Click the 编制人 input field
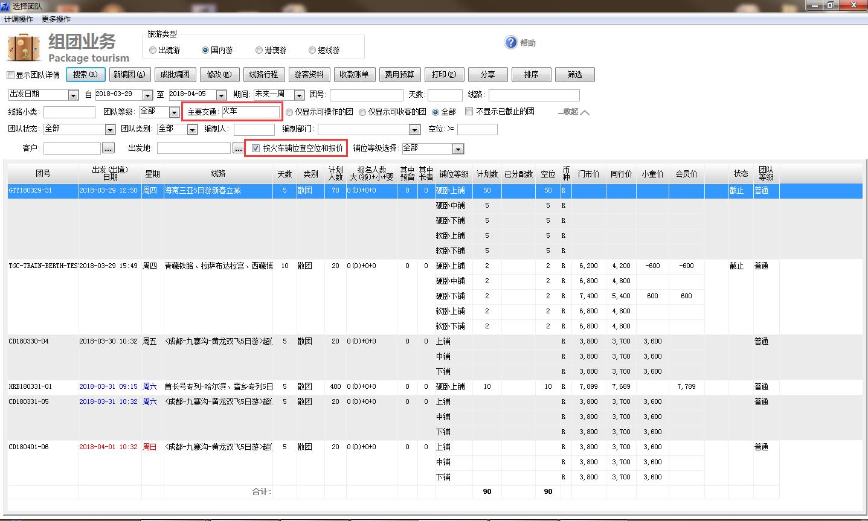The height and width of the screenshot is (521, 868). pyautogui.click(x=254, y=130)
